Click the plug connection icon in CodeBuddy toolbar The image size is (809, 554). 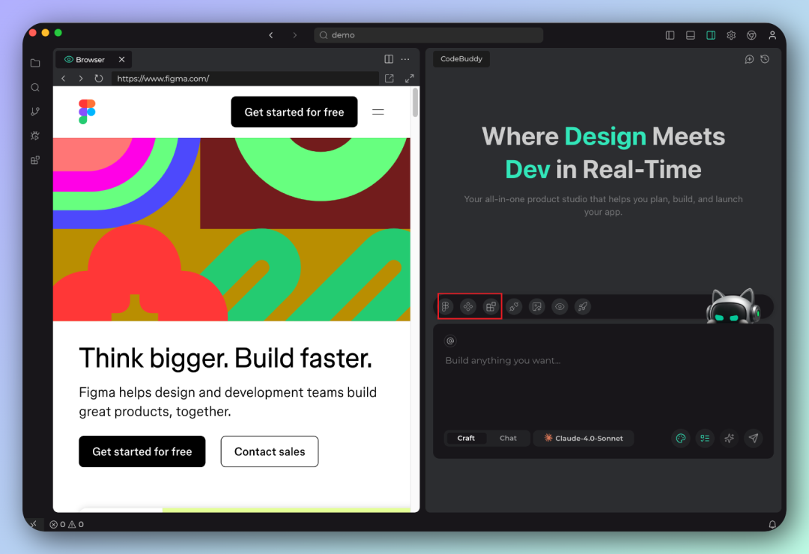(514, 307)
